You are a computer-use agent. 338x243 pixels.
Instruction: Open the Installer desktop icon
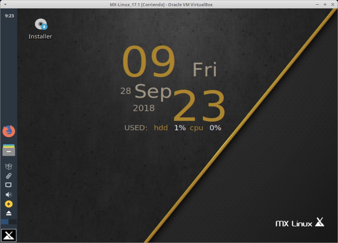pos(40,29)
